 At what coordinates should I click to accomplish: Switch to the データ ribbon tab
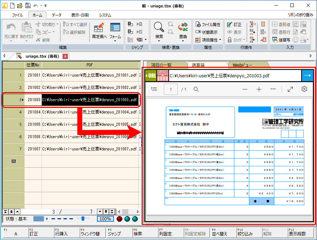tap(56, 15)
